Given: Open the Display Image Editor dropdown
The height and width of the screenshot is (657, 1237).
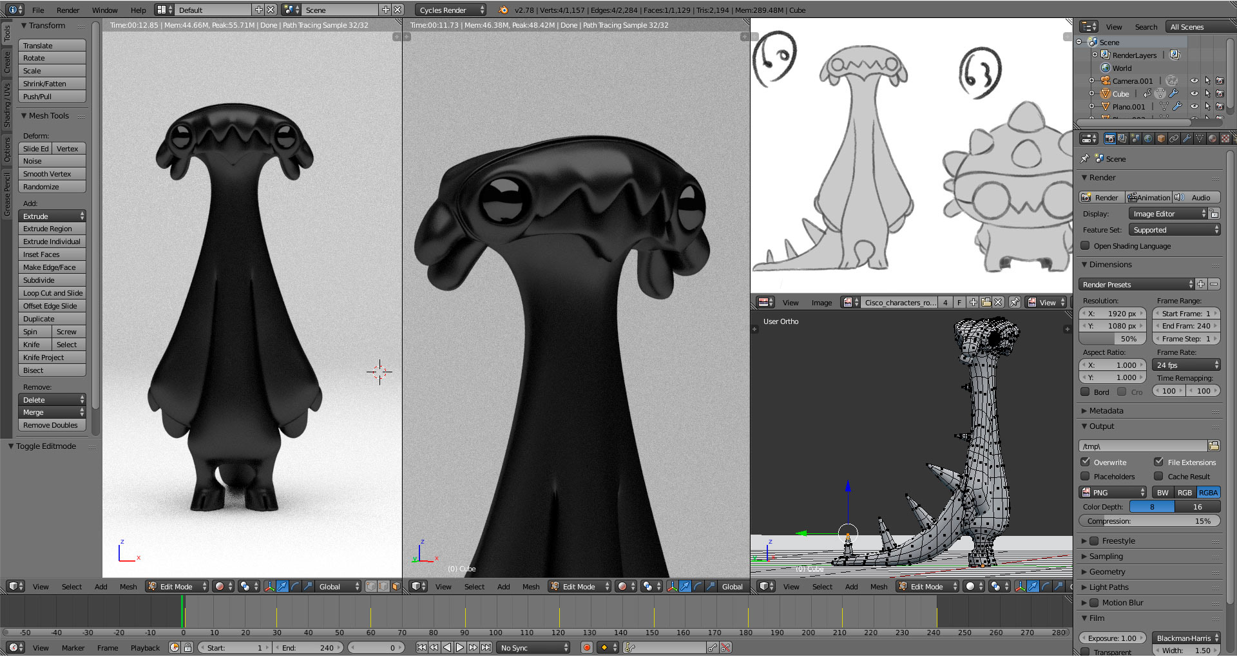Looking at the screenshot, I should tap(1168, 213).
